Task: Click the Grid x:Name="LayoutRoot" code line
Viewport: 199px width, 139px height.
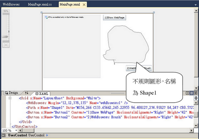Action: [60, 98]
